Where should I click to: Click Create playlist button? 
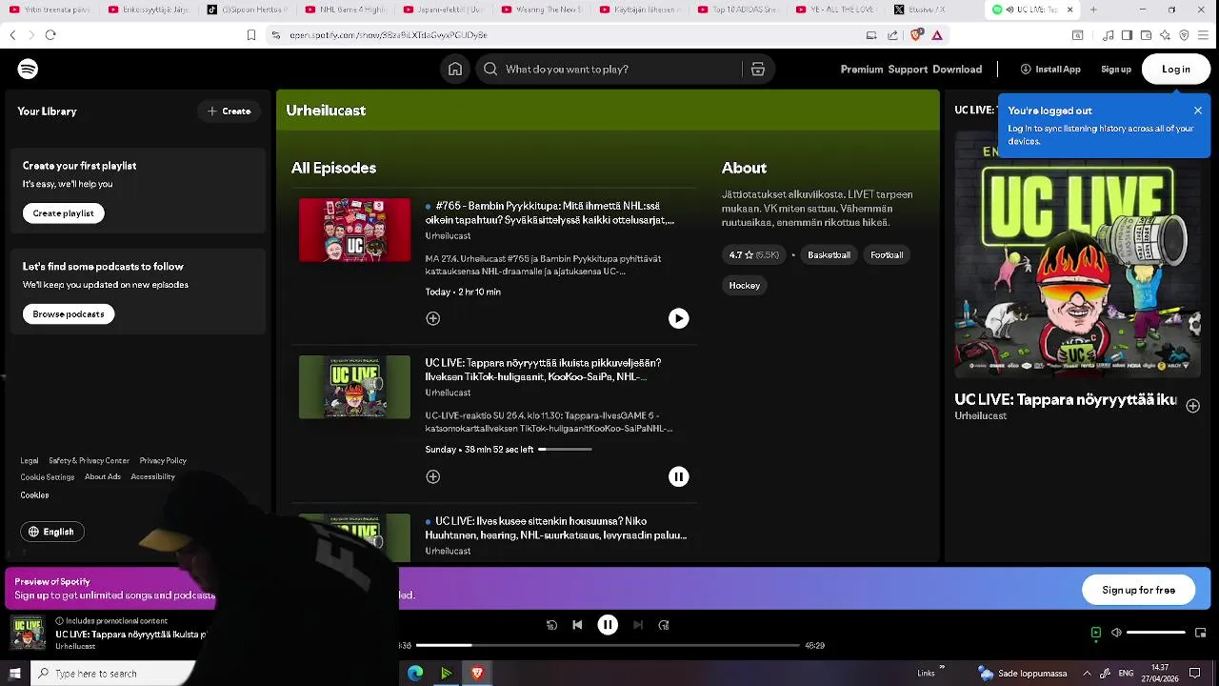pyautogui.click(x=64, y=213)
